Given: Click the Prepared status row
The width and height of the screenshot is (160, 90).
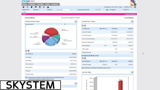Looking at the screenshot, I should coord(51,71).
